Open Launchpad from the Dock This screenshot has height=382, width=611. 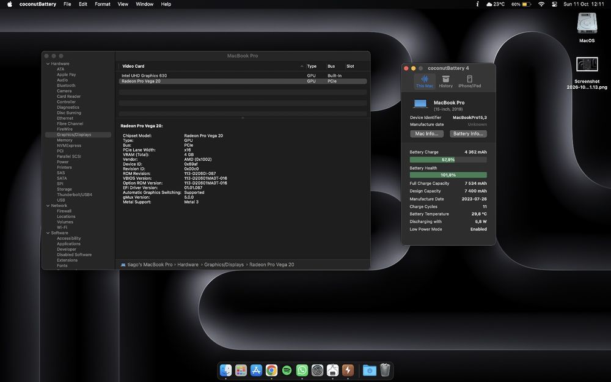tap(241, 370)
